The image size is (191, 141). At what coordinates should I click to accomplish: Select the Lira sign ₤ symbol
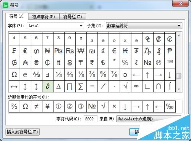click(x=26, y=51)
